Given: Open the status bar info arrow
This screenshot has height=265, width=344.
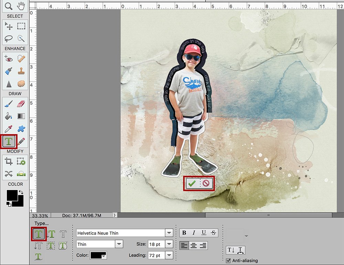Looking at the screenshot, I should coord(115,215).
